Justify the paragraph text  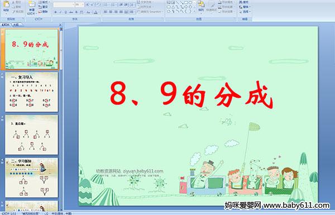tap(121, 12)
